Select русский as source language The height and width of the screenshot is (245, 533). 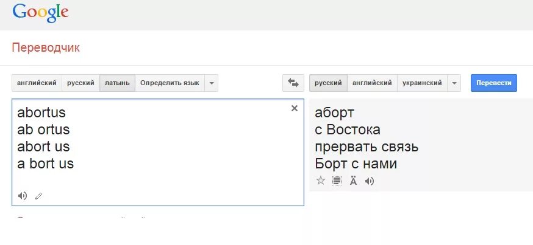(80, 83)
